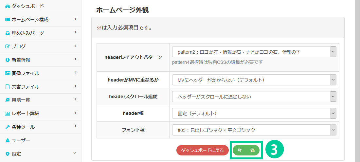Open the headerがMVに重なるか dropdown
Image resolution: width=360 pixels, height=162 pixels.
(x=254, y=80)
